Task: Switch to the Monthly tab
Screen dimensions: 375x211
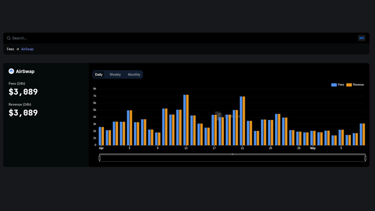Action: click(x=134, y=74)
